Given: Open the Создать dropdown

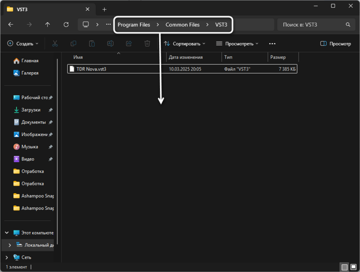Looking at the screenshot, I should 23,44.
